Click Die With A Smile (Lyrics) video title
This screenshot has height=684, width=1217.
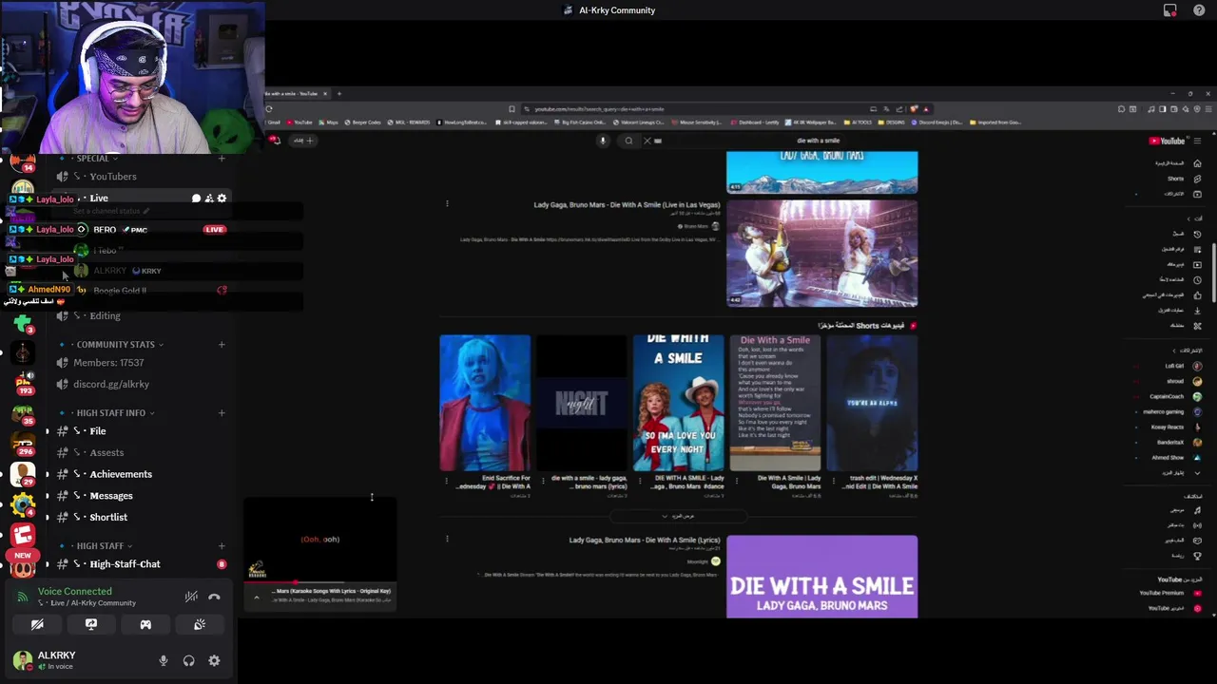pyautogui.click(x=645, y=540)
